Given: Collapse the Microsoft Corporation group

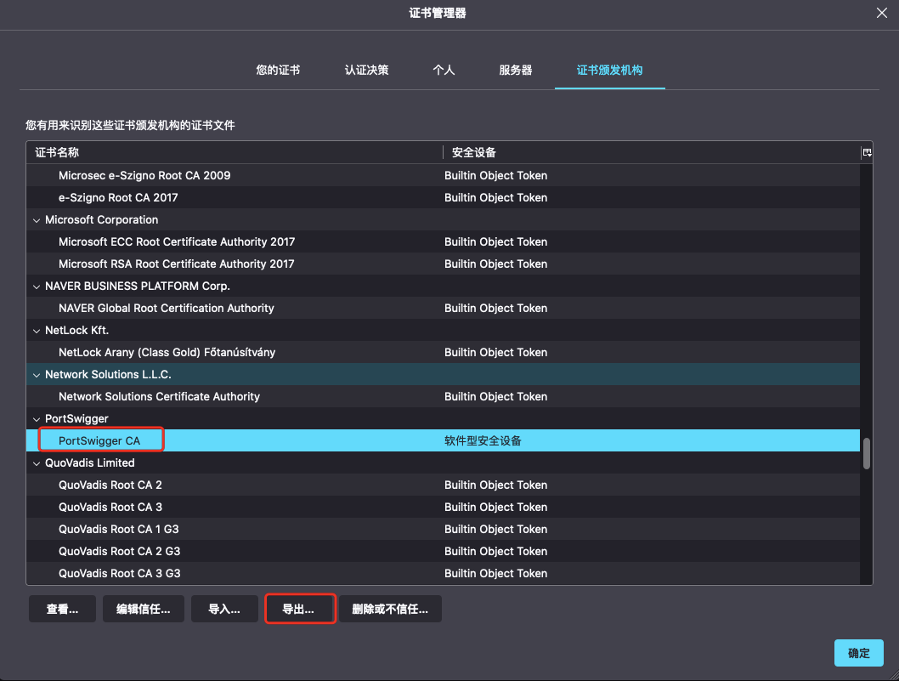Looking at the screenshot, I should (37, 220).
